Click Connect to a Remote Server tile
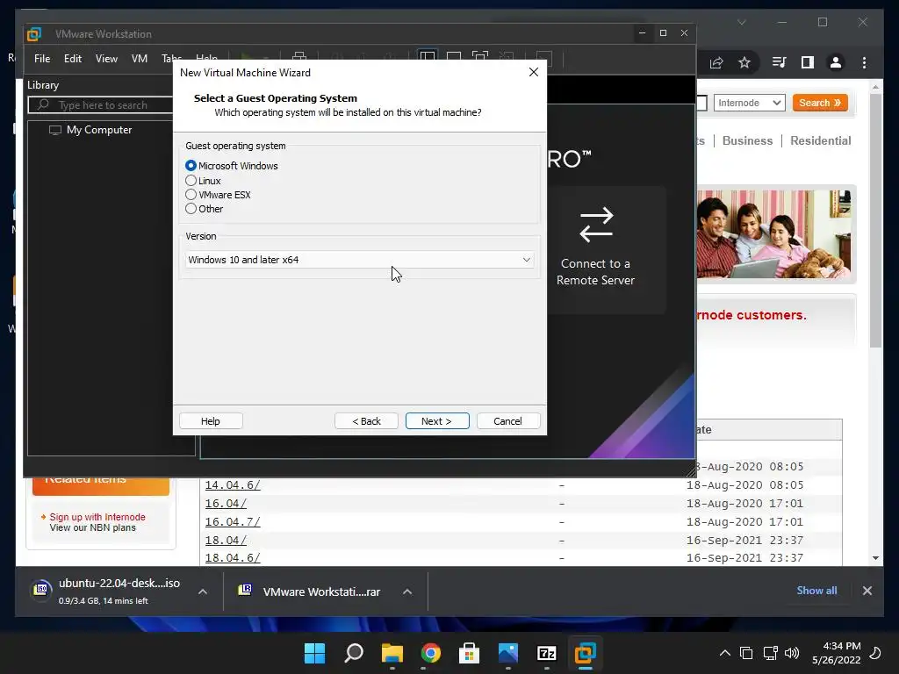The height and width of the screenshot is (674, 899). pos(596,249)
